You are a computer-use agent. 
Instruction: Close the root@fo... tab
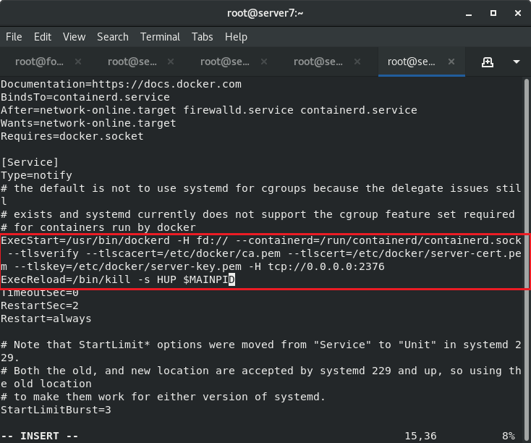(78, 62)
